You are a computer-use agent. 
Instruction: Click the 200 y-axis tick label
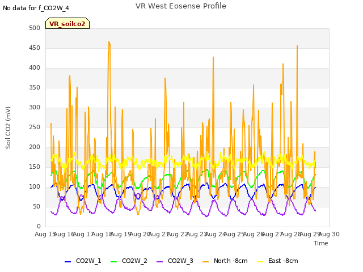pos(35,147)
